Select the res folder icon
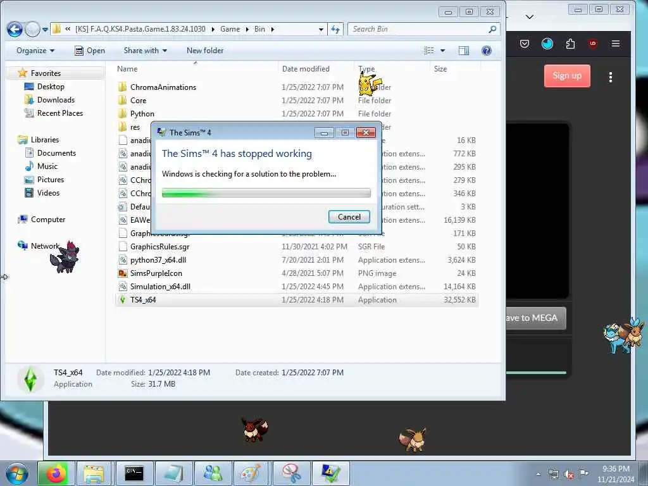 pos(122,127)
